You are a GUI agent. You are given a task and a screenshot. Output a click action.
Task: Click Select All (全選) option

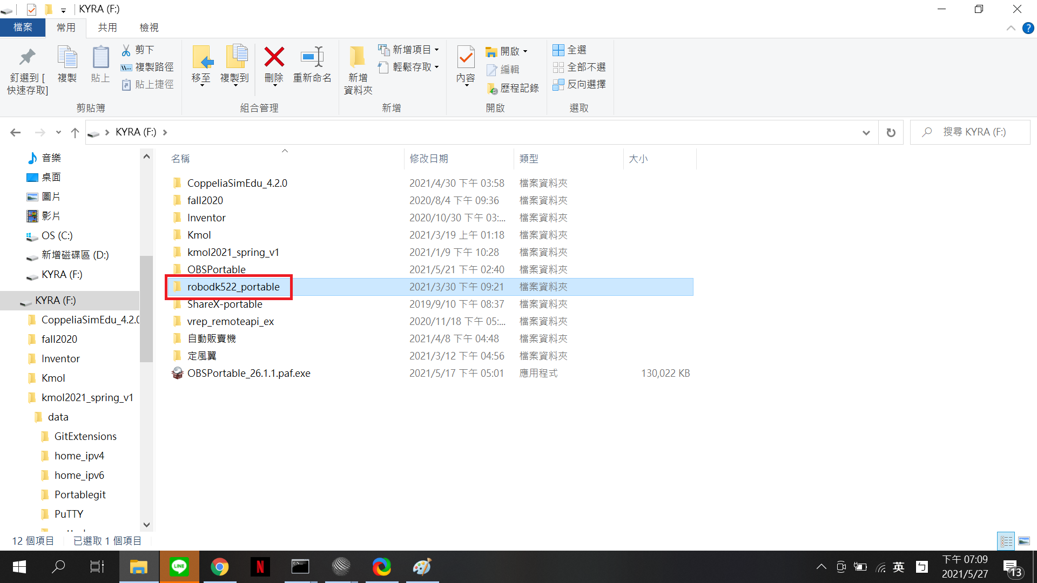570,50
